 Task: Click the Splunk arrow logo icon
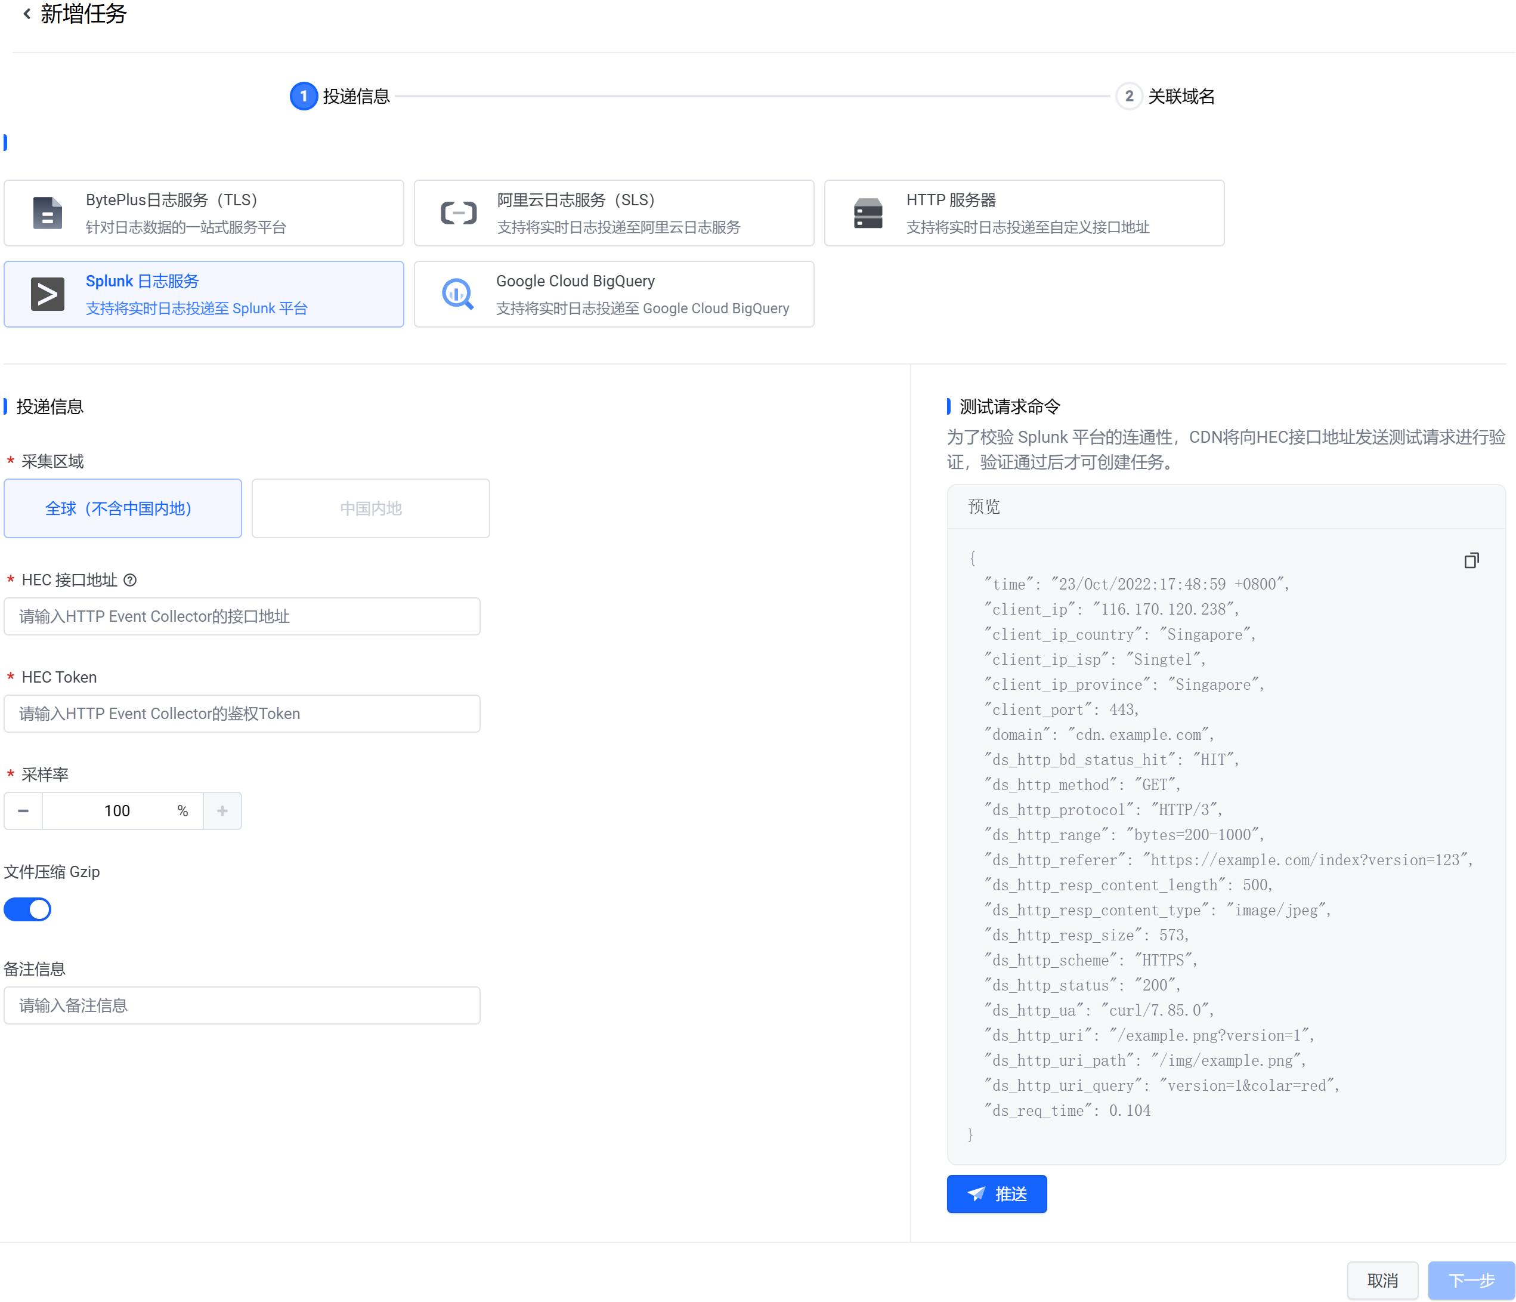tap(48, 294)
